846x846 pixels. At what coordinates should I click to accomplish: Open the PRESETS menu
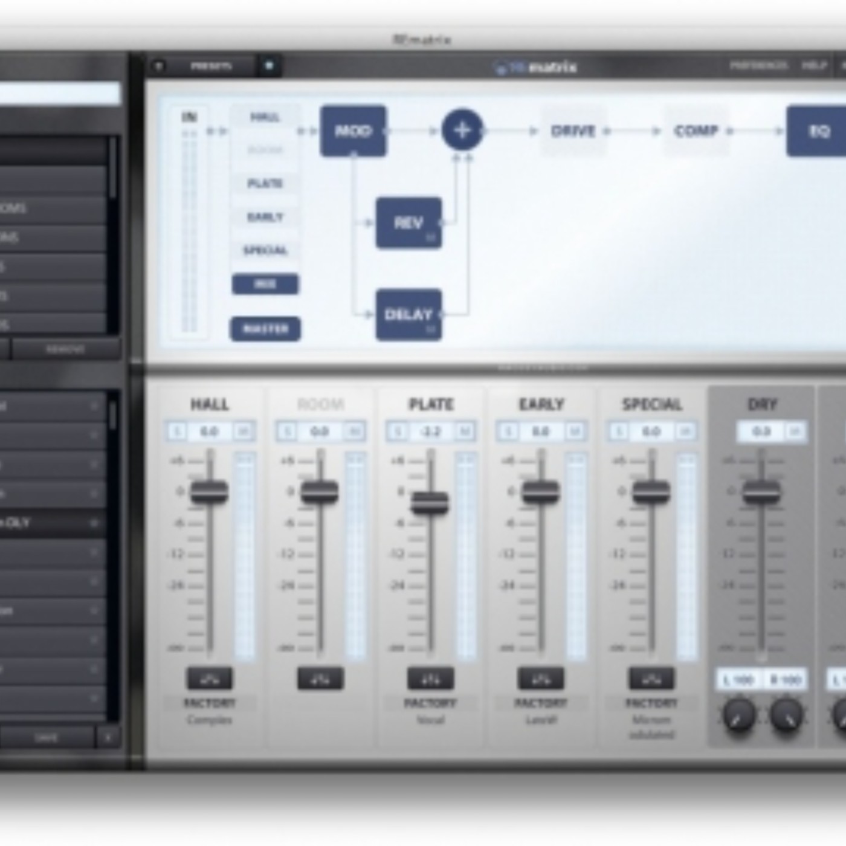click(x=211, y=66)
